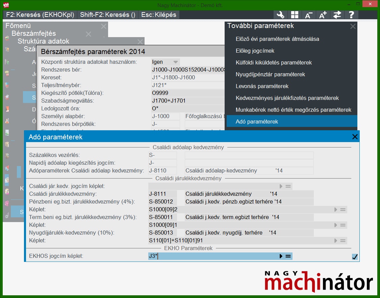380x298 pixels.
Task: Click the S-850013 code field
Action: coord(162,233)
